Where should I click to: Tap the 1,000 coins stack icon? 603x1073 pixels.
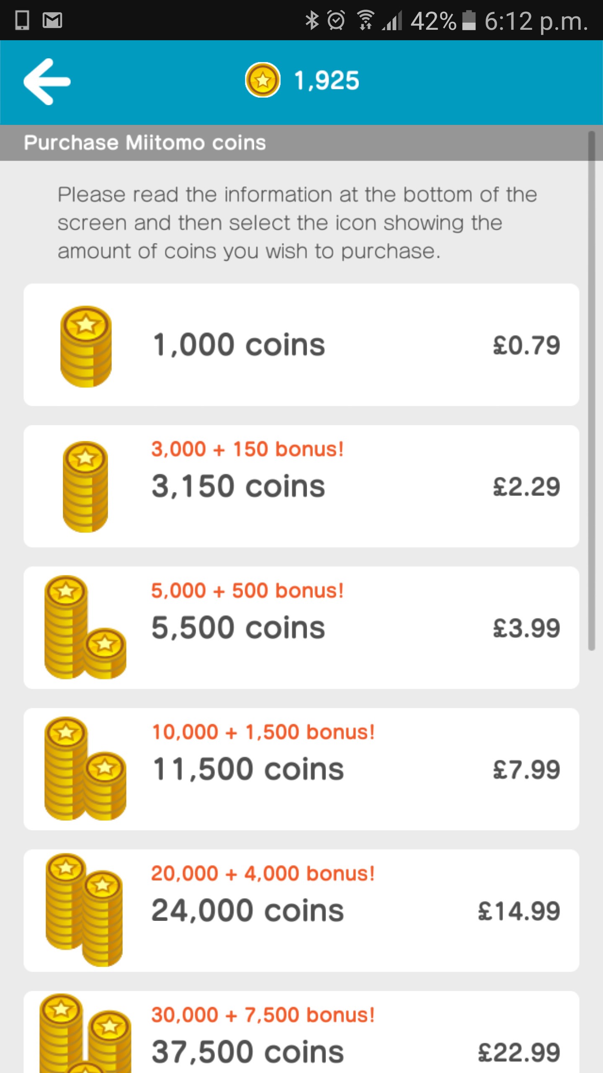tap(86, 346)
